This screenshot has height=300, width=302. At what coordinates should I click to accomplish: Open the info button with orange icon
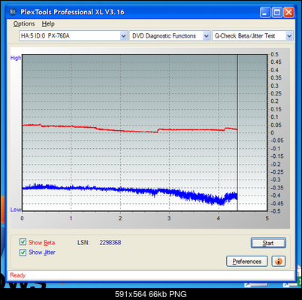click(x=278, y=261)
